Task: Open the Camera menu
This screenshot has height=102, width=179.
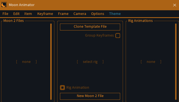Action: pyautogui.click(x=80, y=14)
